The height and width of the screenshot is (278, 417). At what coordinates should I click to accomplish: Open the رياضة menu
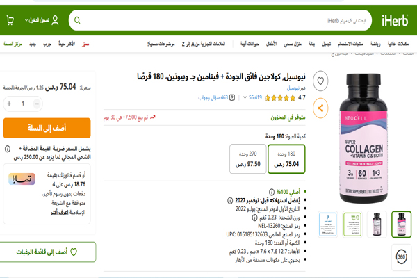tap(375, 44)
